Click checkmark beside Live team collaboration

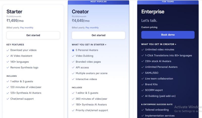pyautogui.click(x=142, y=79)
